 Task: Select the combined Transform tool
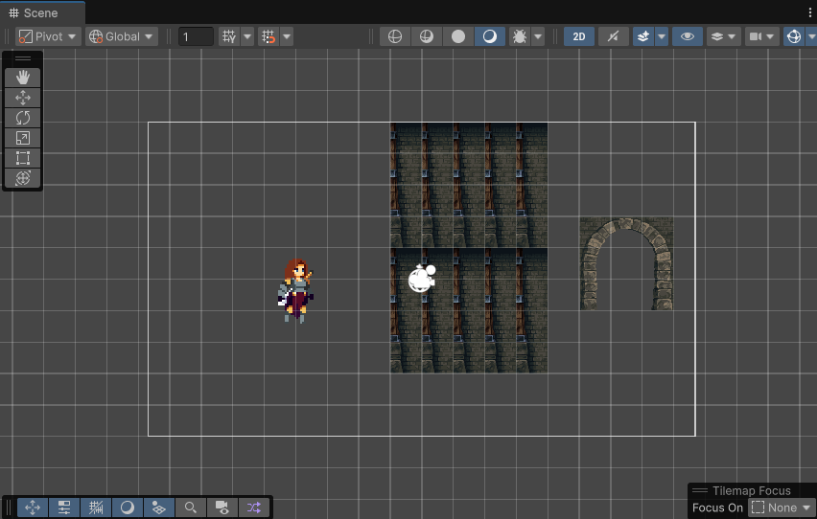point(22,178)
